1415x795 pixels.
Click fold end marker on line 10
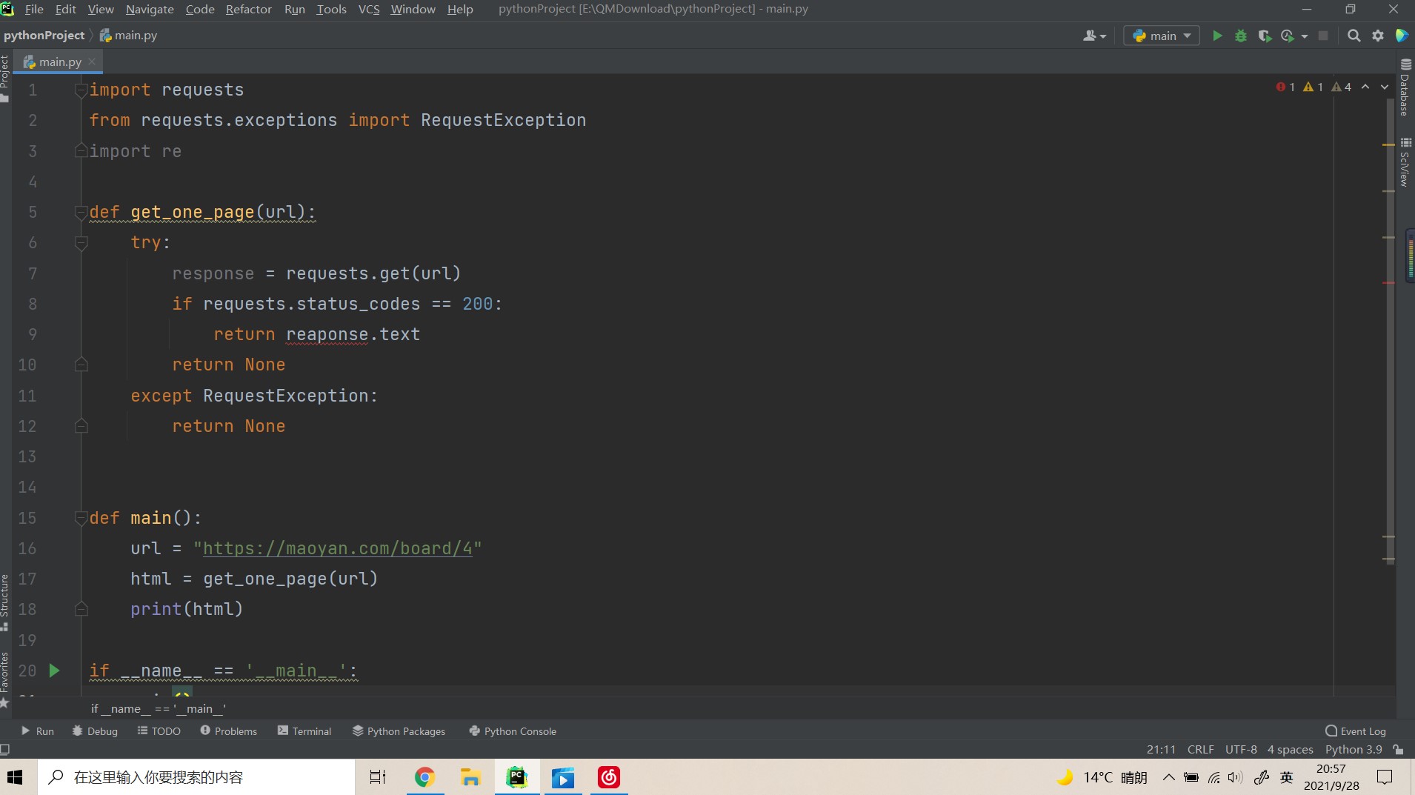coord(81,365)
